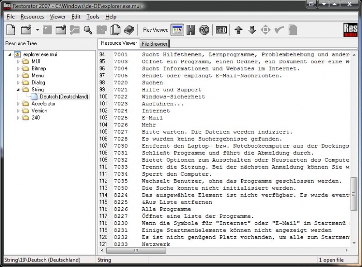The image size is (362, 267).
Task: Click the MUI folder icon
Action: point(26,62)
